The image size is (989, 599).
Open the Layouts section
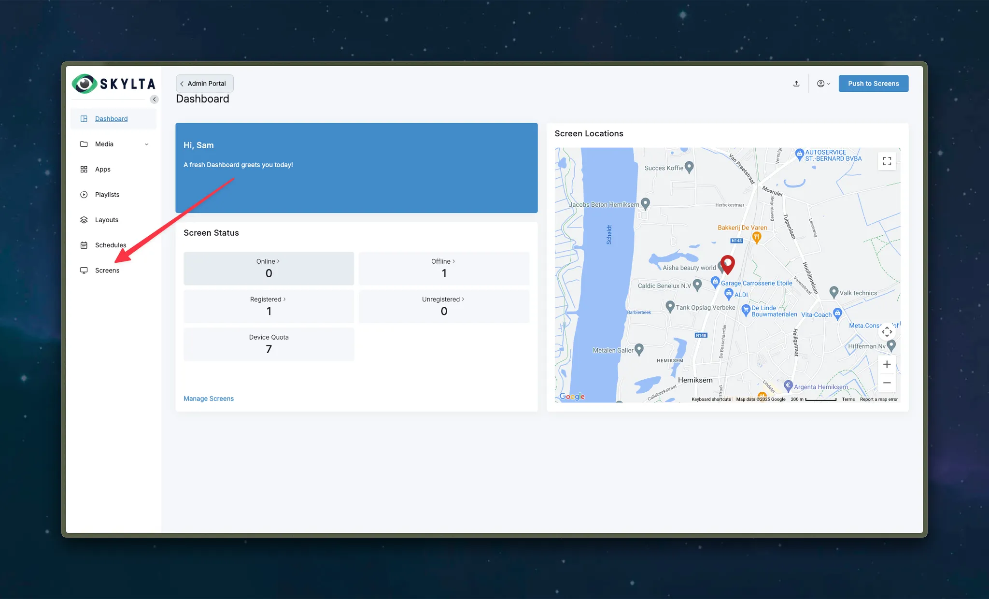113,220
